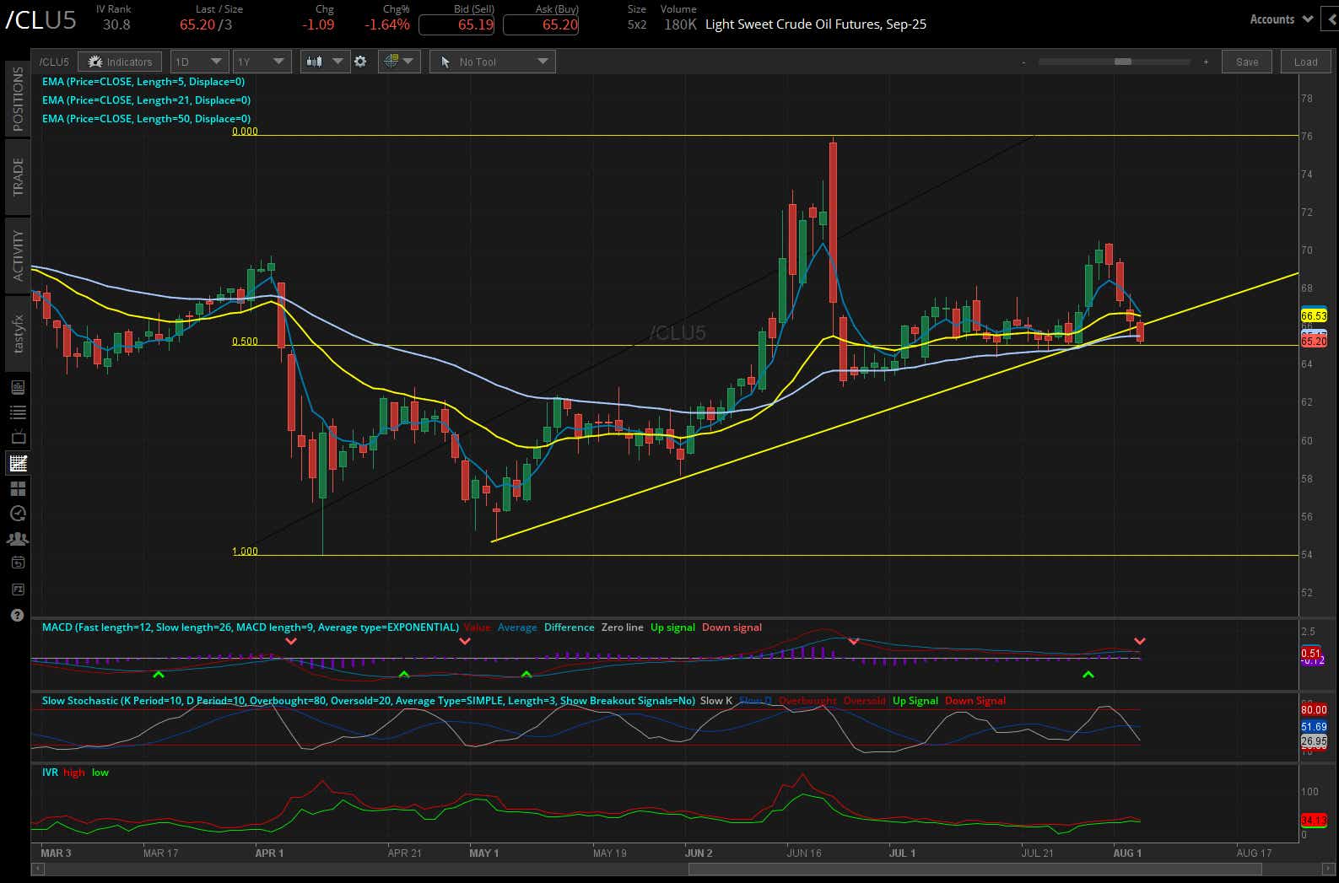This screenshot has height=883, width=1339.
Task: Click the MACD Up signal legend
Action: click(672, 627)
